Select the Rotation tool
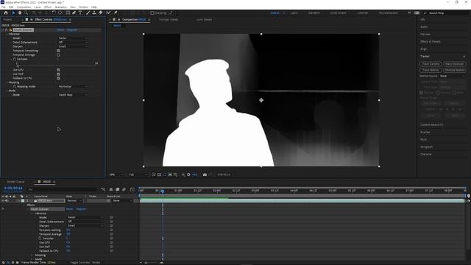The width and height of the screenshot is (471, 265). 54,13
